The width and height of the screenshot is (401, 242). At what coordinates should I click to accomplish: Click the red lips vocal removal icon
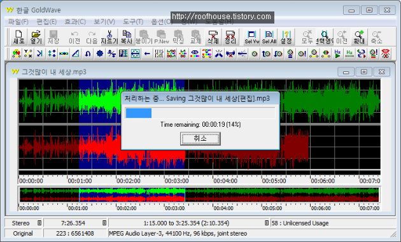pyautogui.click(x=385, y=53)
